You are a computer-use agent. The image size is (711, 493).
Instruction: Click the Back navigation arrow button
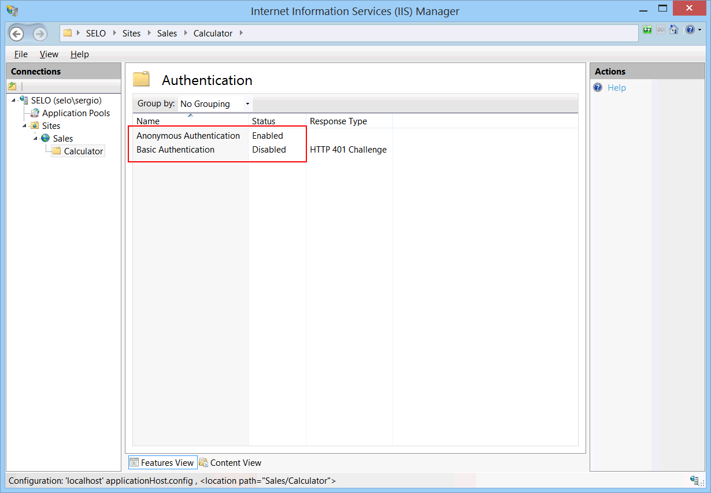17,34
